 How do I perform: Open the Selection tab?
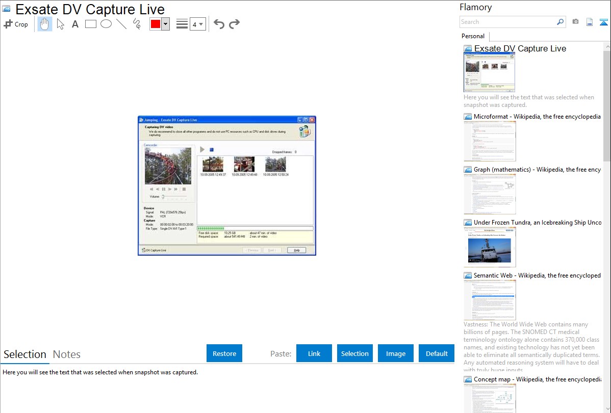point(25,354)
